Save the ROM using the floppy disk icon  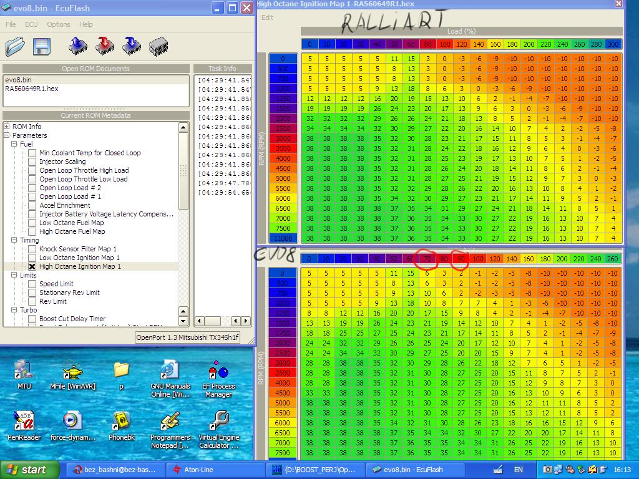pyautogui.click(x=42, y=46)
